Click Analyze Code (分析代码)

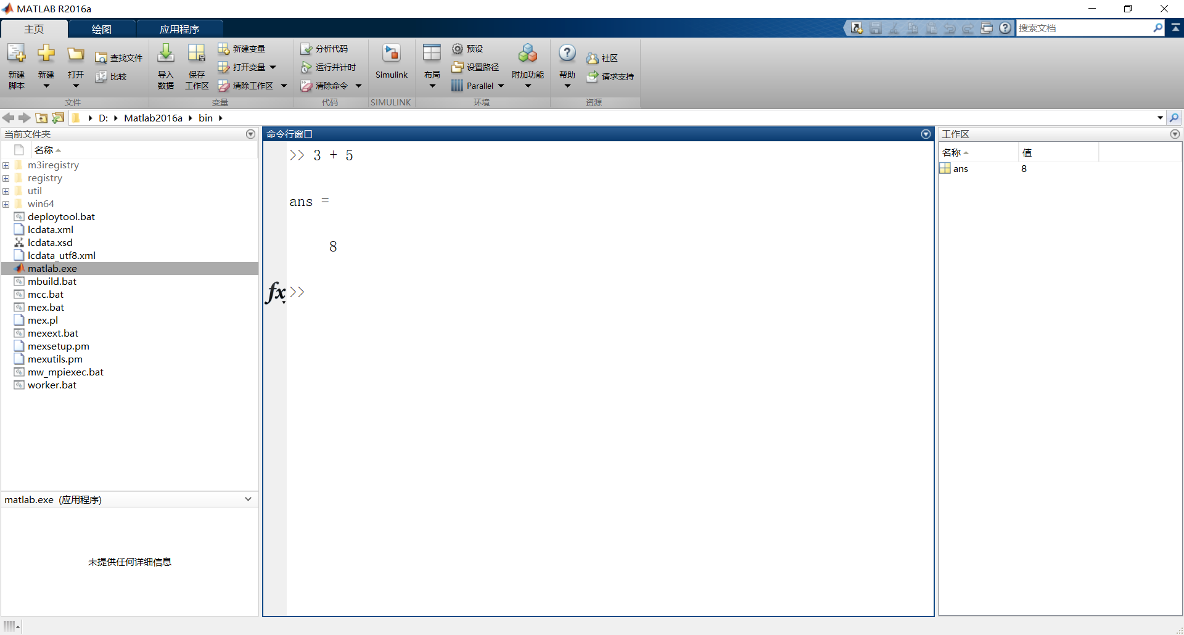coord(324,49)
